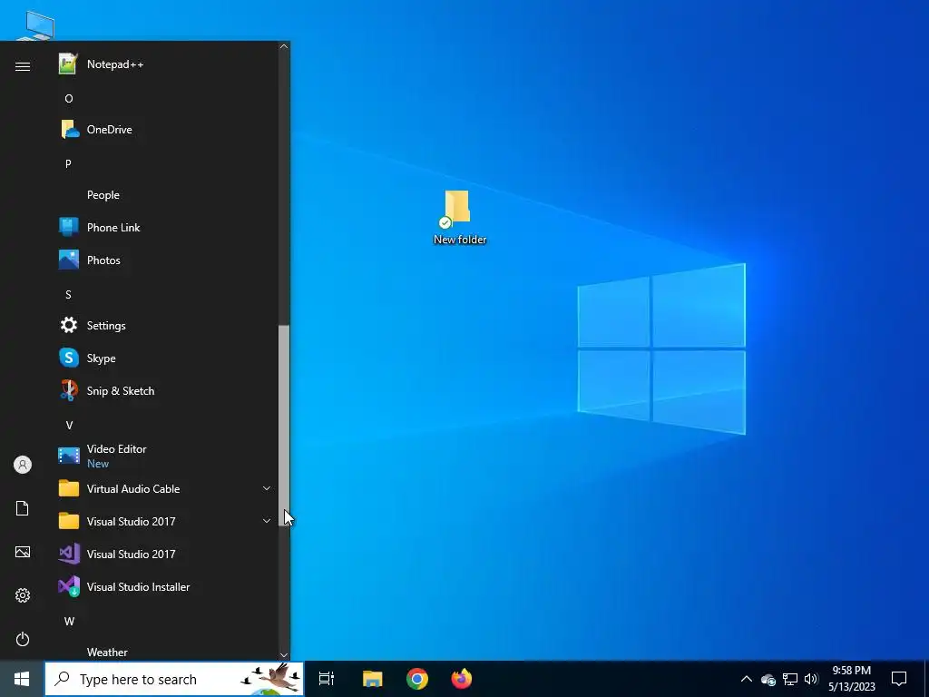Image resolution: width=929 pixels, height=697 pixels.
Task: Focus the Type here to search box
Action: 174,679
